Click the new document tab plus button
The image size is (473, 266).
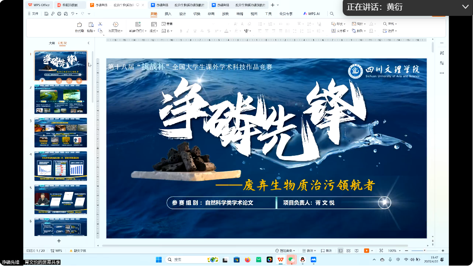click(x=272, y=5)
